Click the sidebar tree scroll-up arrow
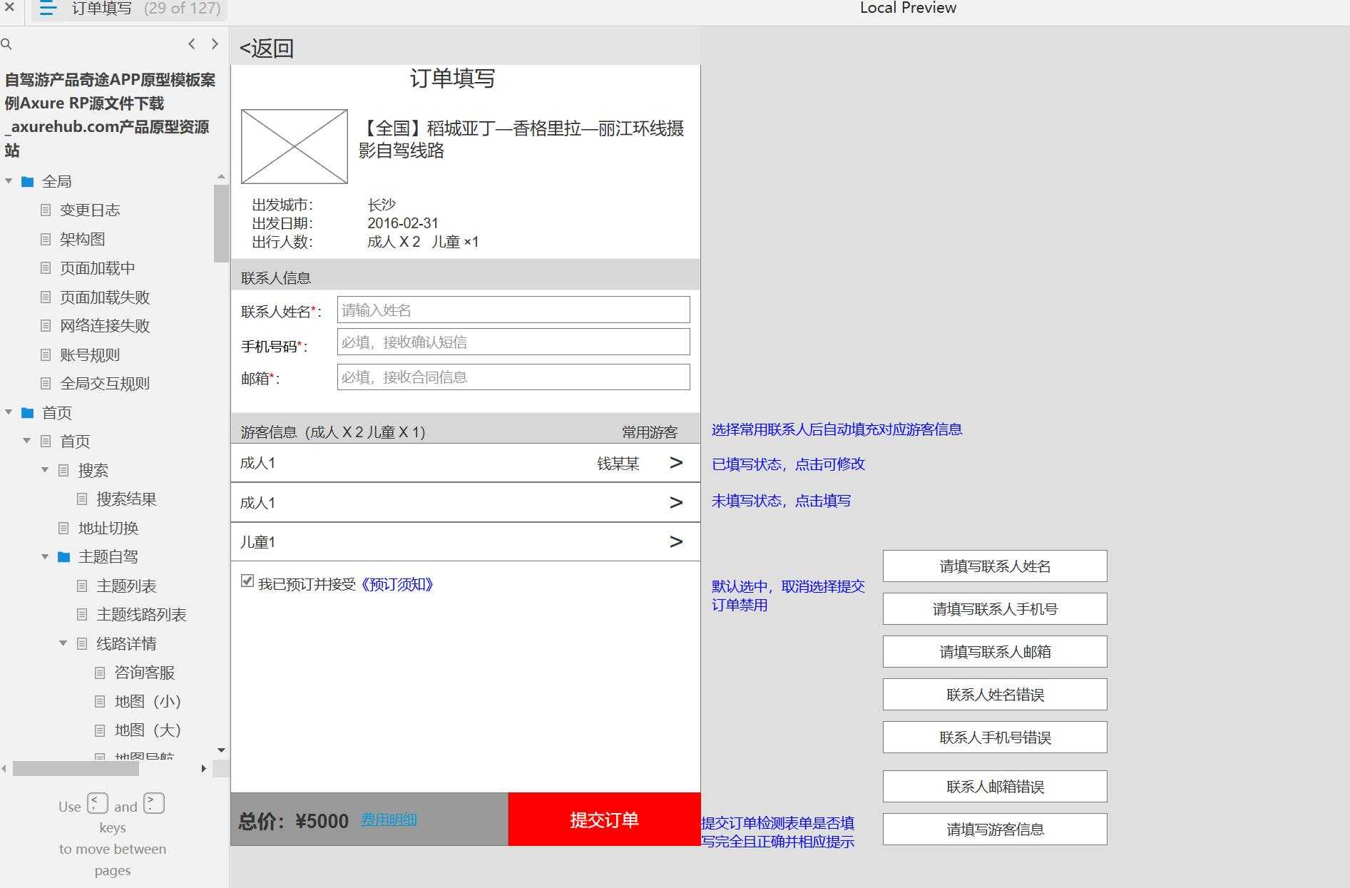Screen dimensions: 1350x888 point(221,176)
